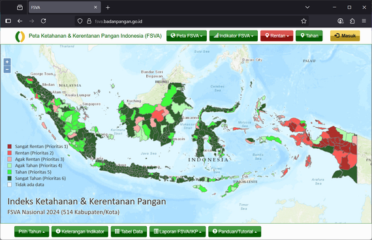Expand the Laporan FSVA/IKP menu
372x240 pixels.
pos(178,232)
